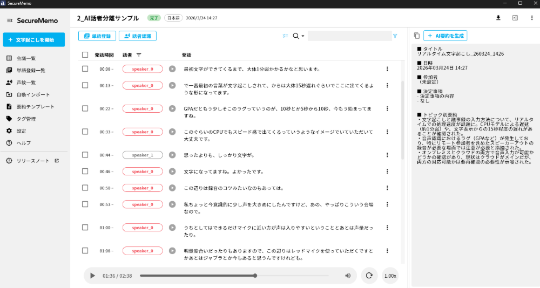Click the 単語登録 button

coord(97,36)
